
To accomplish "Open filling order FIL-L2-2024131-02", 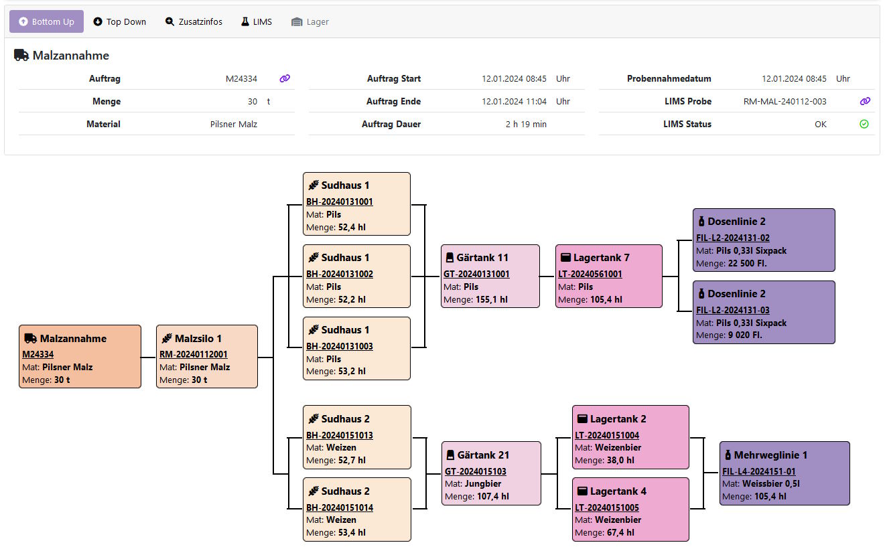I will click(x=733, y=238).
